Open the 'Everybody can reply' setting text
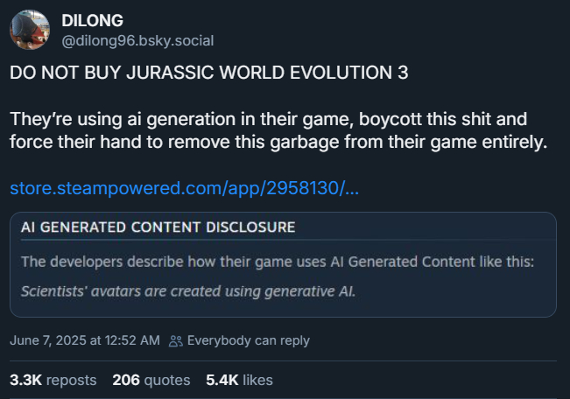570x399 pixels. pos(248,340)
